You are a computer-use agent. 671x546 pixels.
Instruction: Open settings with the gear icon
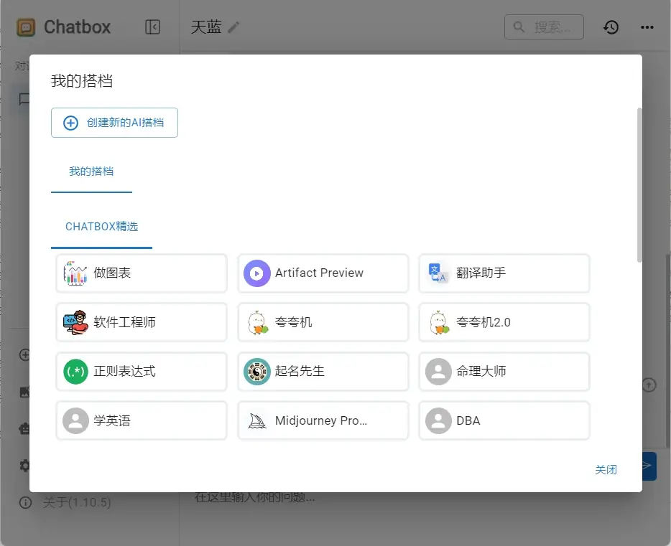click(x=25, y=466)
